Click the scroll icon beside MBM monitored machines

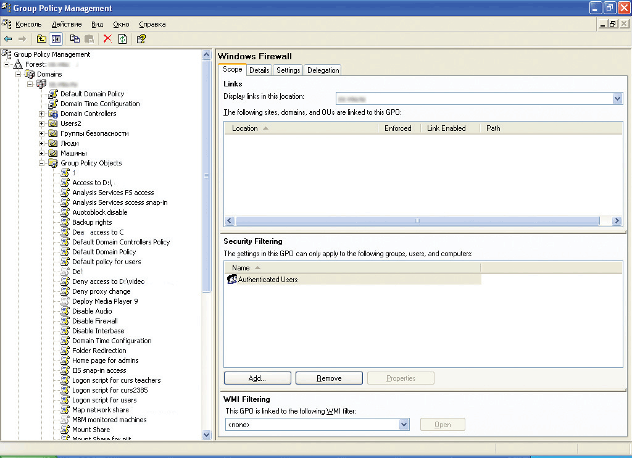click(x=65, y=420)
